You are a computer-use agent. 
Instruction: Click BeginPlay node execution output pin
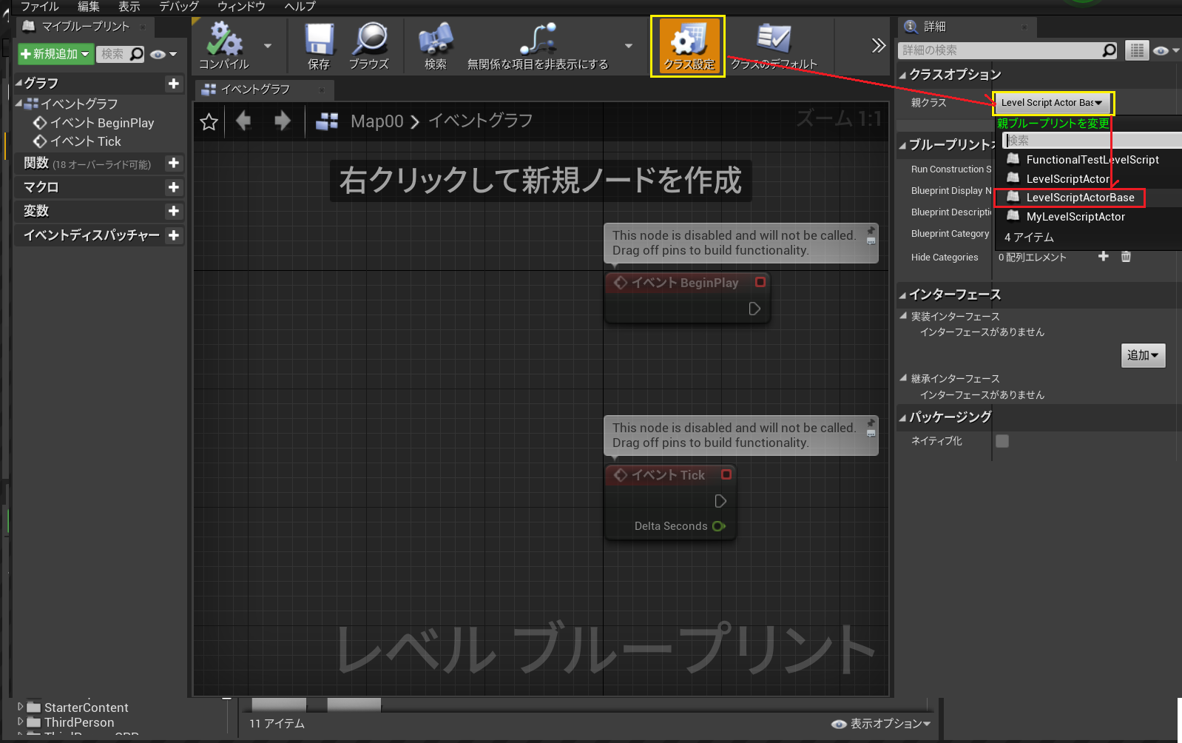[x=754, y=309]
